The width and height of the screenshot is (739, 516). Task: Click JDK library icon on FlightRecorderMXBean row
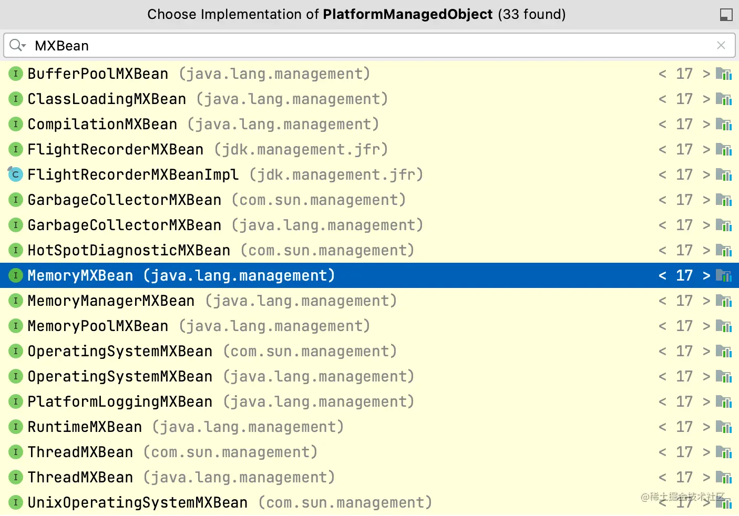point(724,149)
